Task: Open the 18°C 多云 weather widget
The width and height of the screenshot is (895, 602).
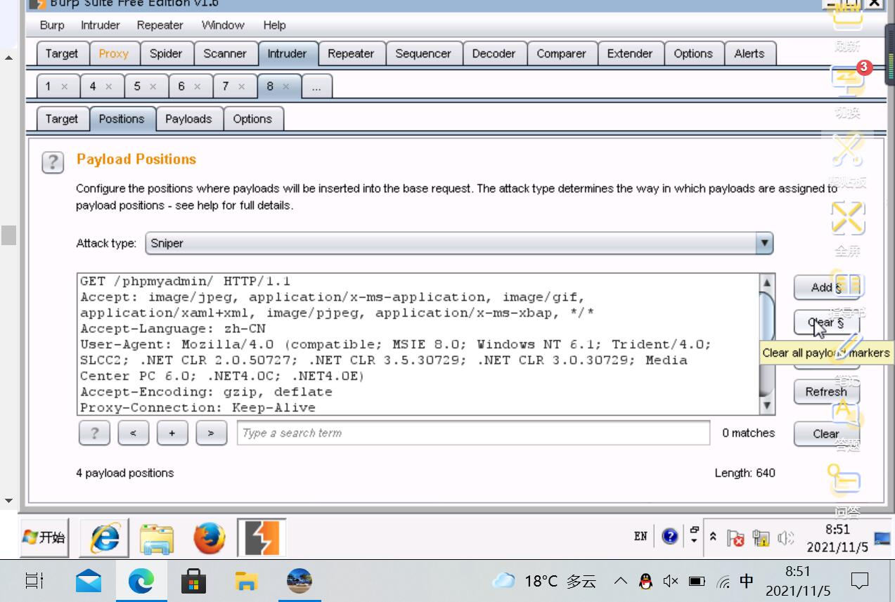Action: click(545, 581)
